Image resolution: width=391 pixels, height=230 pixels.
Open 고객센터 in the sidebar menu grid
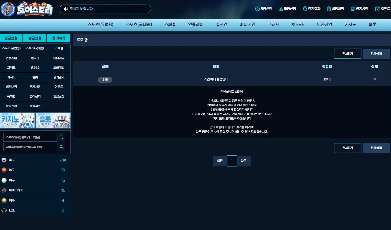click(35, 96)
